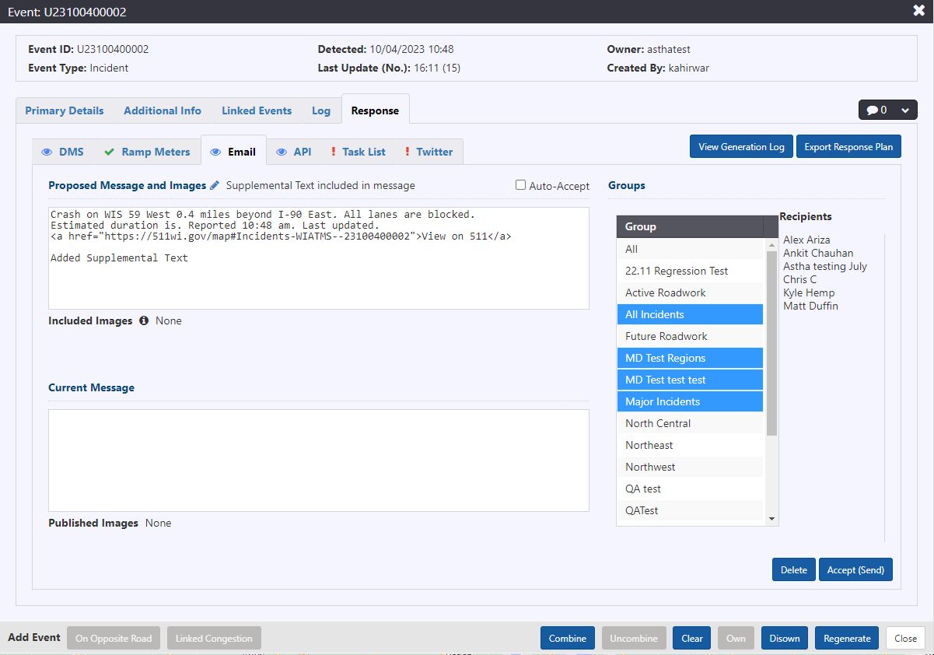The image size is (934, 655).
Task: Click the group list scroll up arrow
Action: point(771,244)
